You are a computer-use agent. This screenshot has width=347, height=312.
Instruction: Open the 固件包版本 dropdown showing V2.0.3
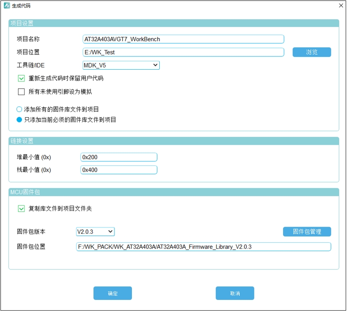tap(95, 232)
